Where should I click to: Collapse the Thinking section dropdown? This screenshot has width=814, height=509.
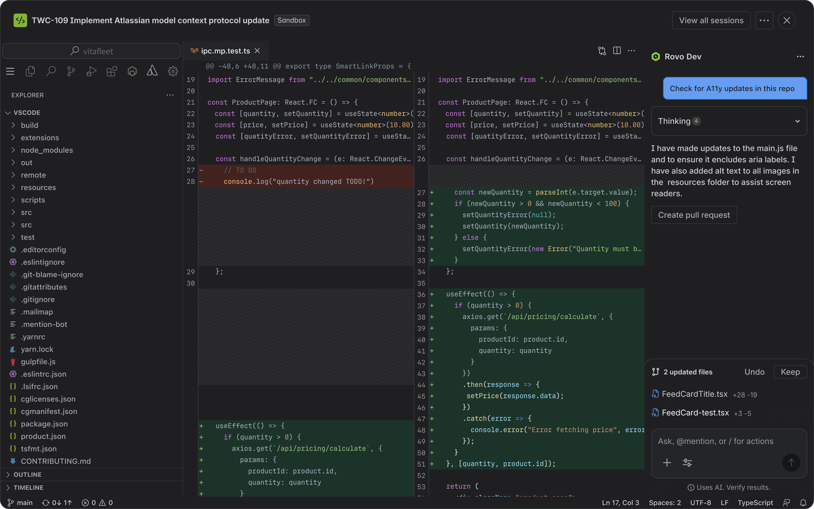click(797, 121)
